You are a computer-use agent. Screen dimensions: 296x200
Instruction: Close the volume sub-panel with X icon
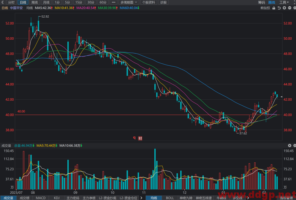tap(290, 145)
